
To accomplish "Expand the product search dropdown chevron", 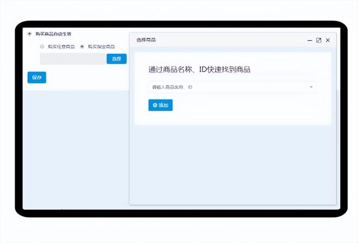I will tap(311, 87).
